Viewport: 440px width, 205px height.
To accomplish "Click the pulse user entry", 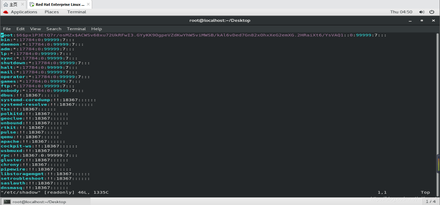I will pos(31,132).
